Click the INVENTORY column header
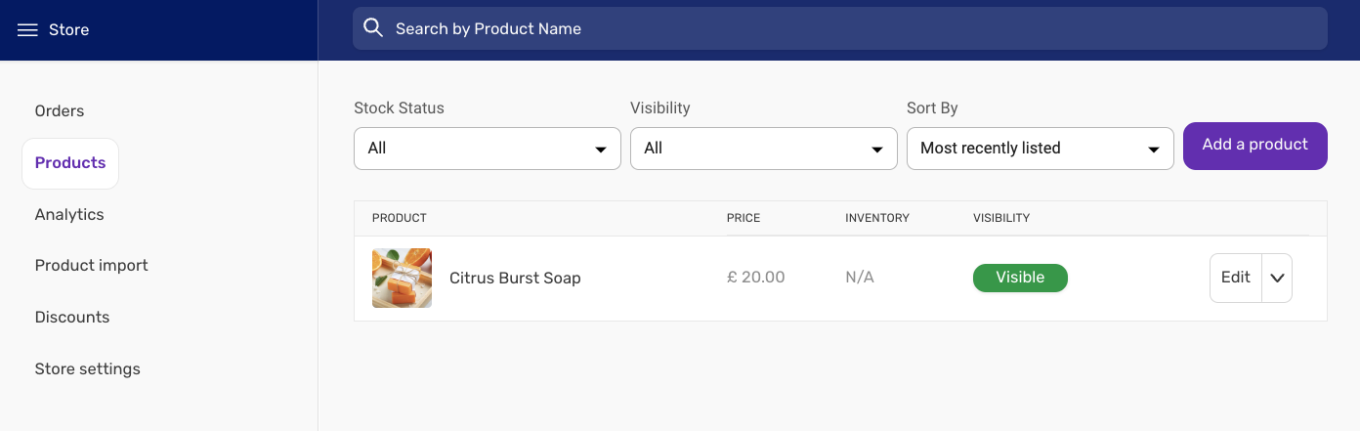1360x431 pixels. tap(877, 218)
